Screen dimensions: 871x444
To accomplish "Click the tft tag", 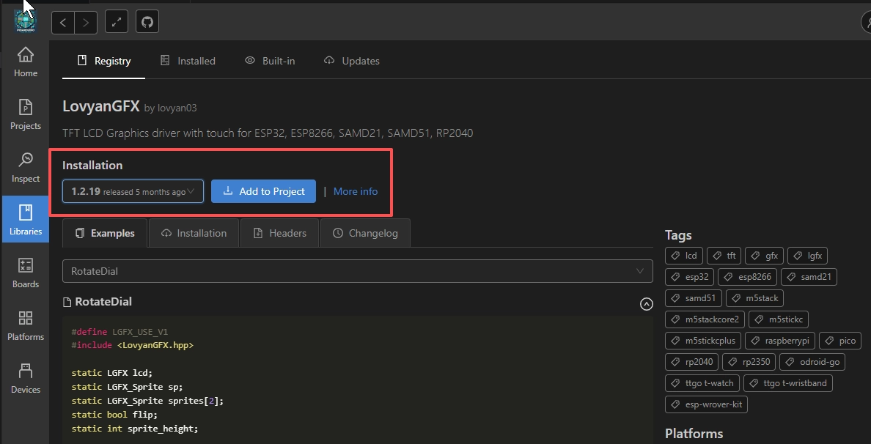I will pyautogui.click(x=724, y=256).
